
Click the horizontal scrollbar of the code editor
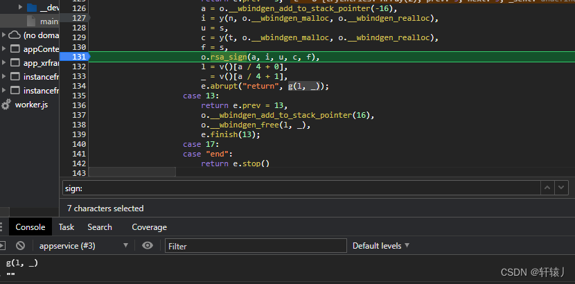[132, 172]
